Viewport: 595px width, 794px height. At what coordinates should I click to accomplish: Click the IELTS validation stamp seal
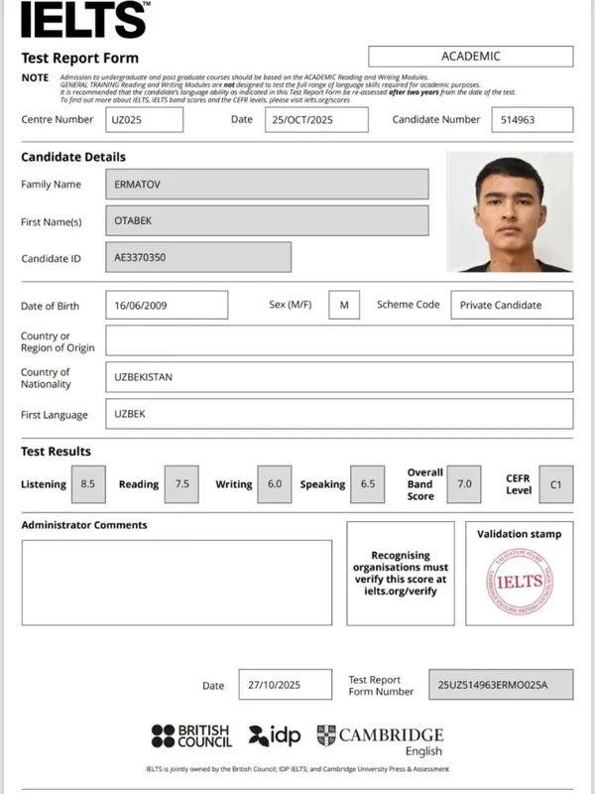coord(520,582)
